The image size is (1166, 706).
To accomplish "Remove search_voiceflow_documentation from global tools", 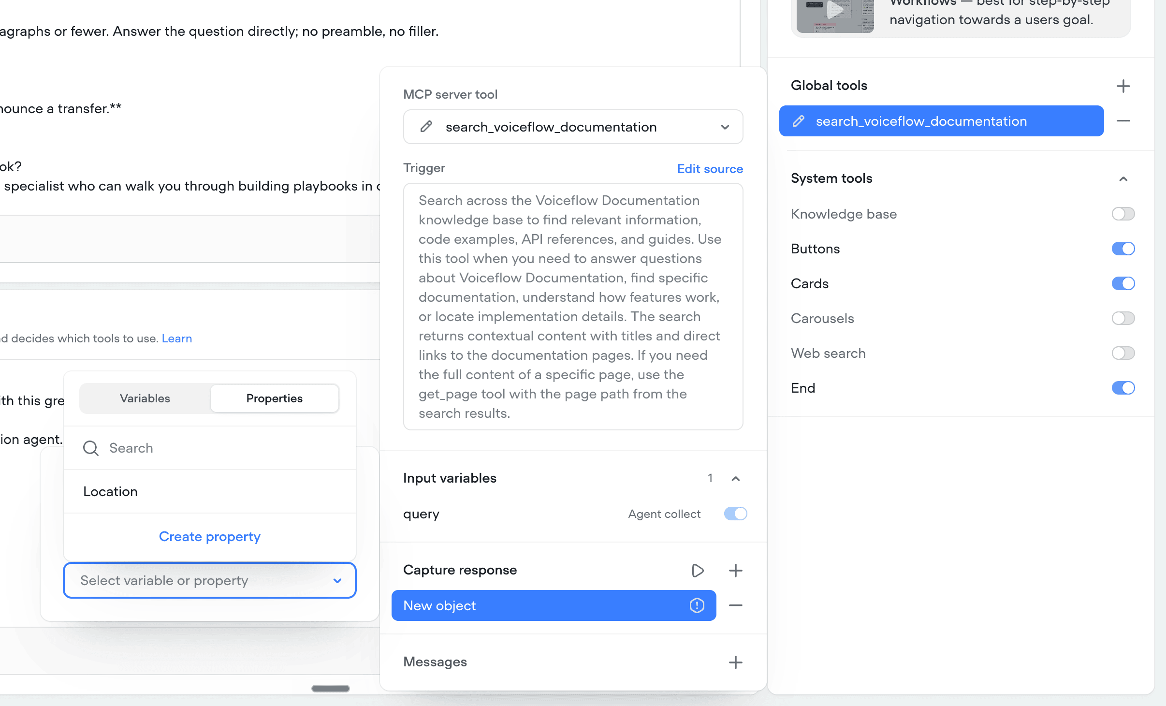I will coord(1123,121).
